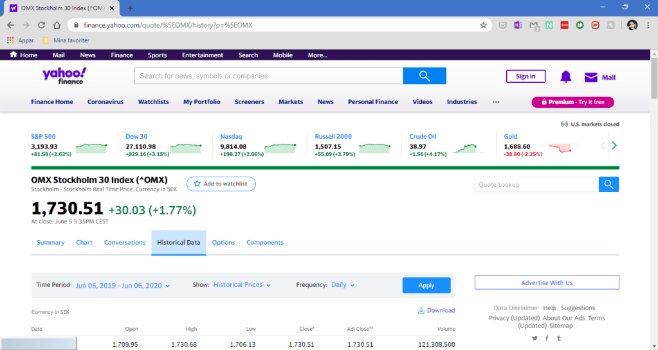Image resolution: width=658 pixels, height=350 pixels.
Task: Click the search news, symbols field
Action: (268, 76)
